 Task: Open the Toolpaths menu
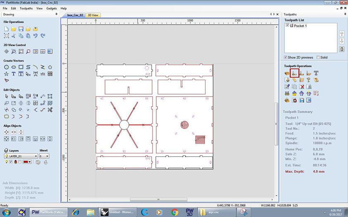[x=26, y=8]
